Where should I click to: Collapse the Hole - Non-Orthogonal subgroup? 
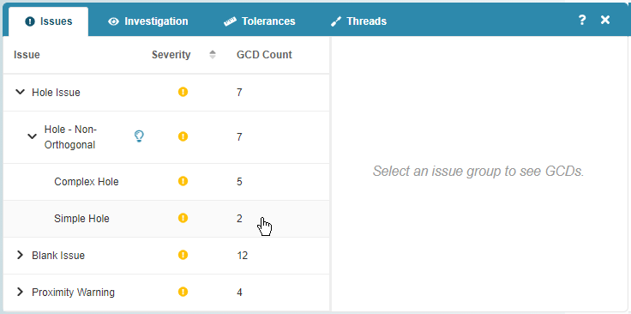pyautogui.click(x=32, y=137)
